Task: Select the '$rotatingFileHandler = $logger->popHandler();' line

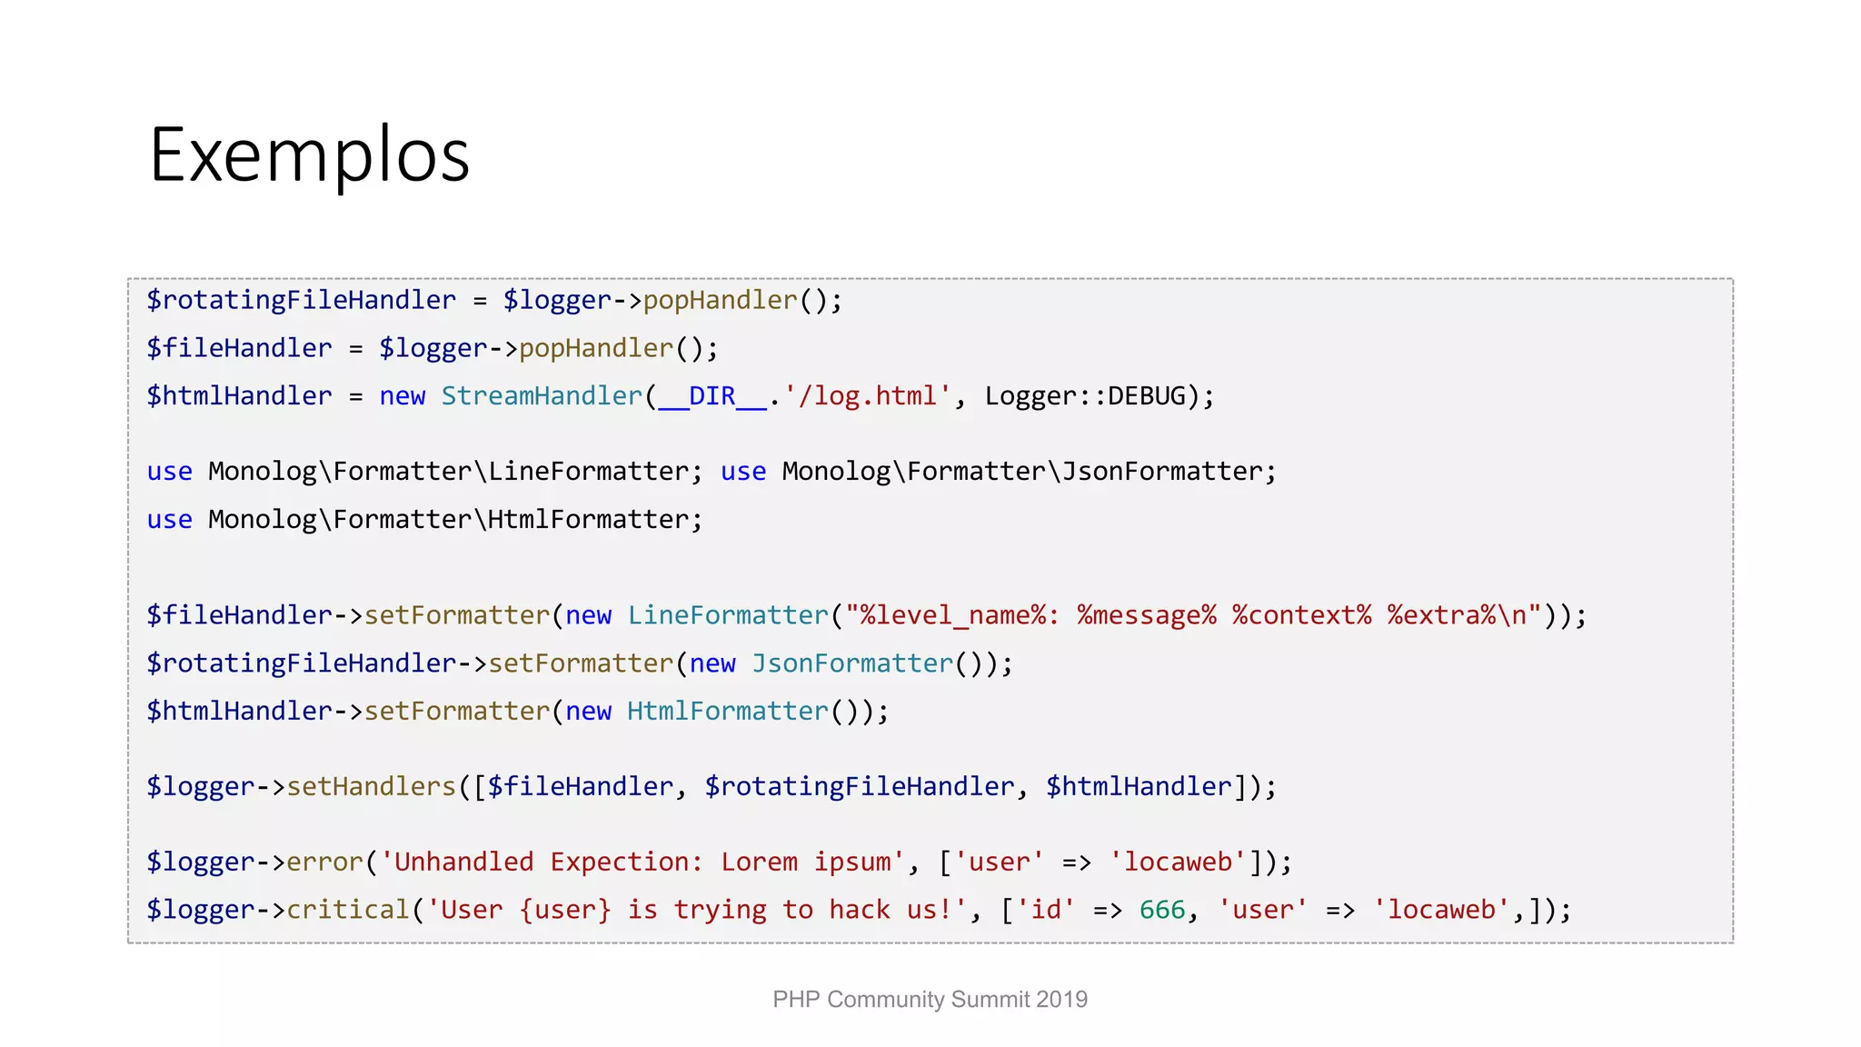Action: pyautogui.click(x=494, y=300)
